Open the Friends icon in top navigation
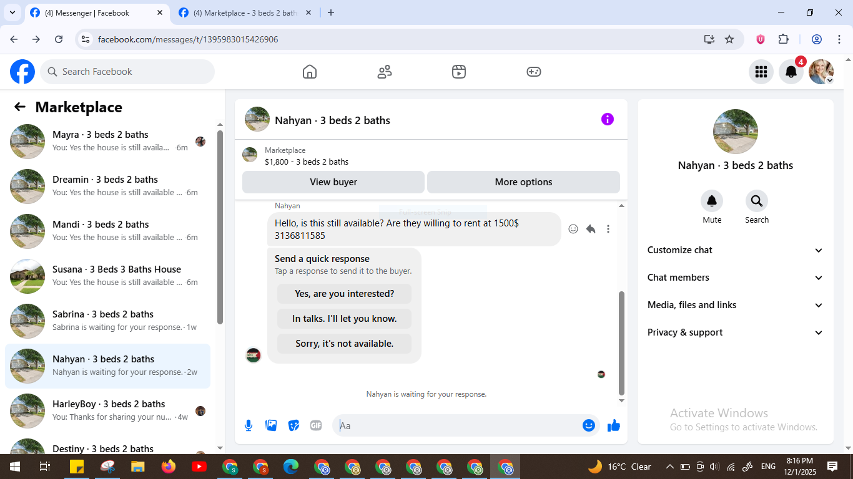The image size is (853, 479). [x=385, y=72]
